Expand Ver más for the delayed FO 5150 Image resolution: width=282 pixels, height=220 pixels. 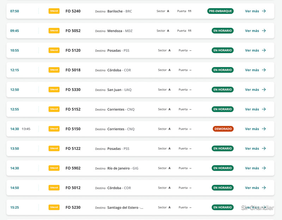coord(255,129)
